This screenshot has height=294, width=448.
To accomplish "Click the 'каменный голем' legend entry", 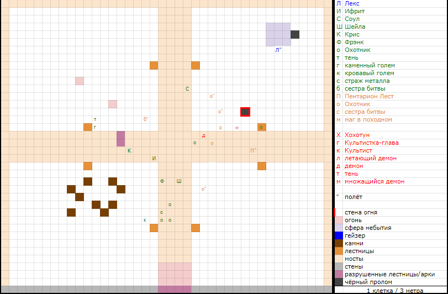I will pyautogui.click(x=370, y=65).
